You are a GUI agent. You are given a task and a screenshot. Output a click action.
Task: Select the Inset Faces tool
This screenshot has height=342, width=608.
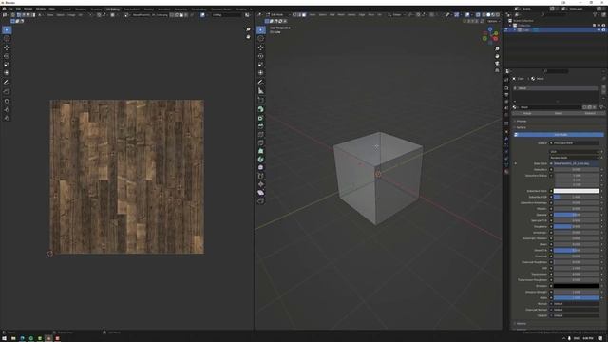(x=261, y=118)
